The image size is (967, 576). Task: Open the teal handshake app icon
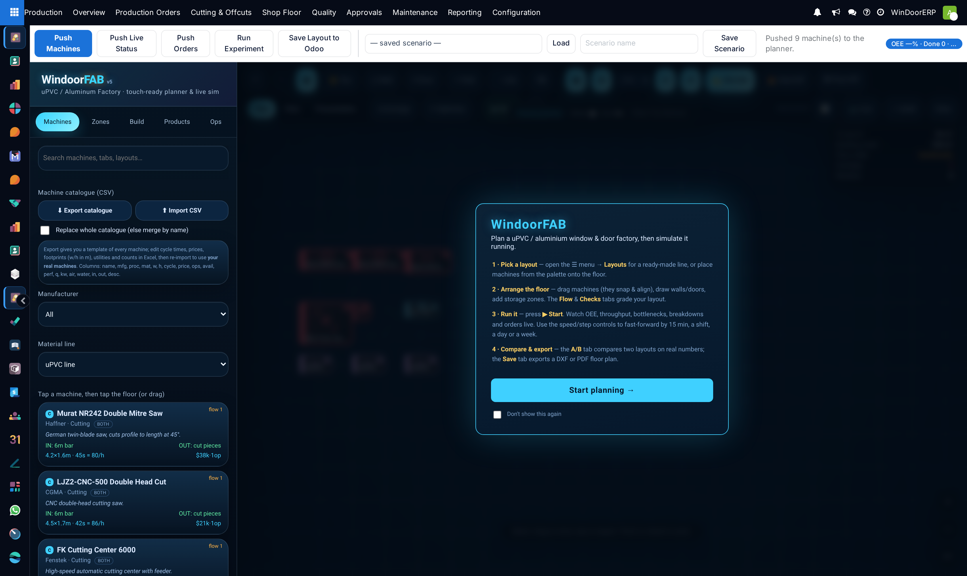pyautogui.click(x=15, y=203)
